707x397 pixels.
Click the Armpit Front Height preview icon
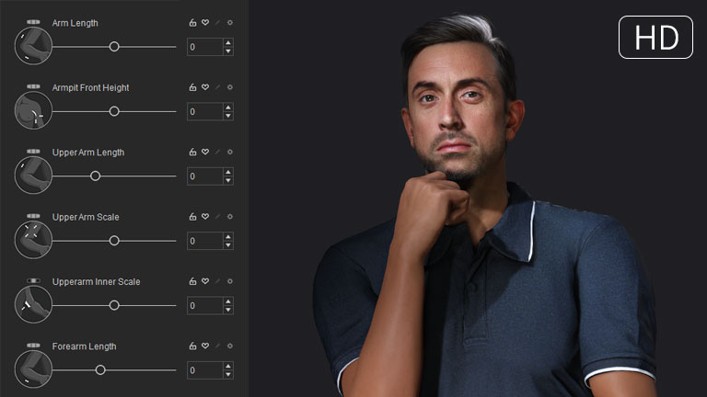tap(33, 111)
